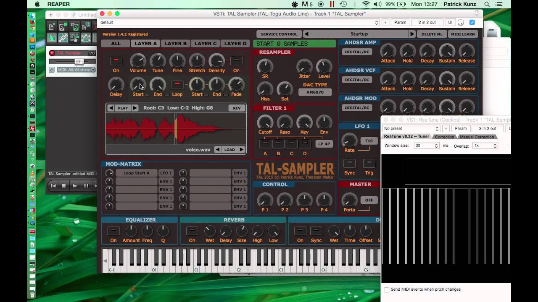Click the REAPER track volume fader
The image size is (538, 302).
tap(79, 61)
